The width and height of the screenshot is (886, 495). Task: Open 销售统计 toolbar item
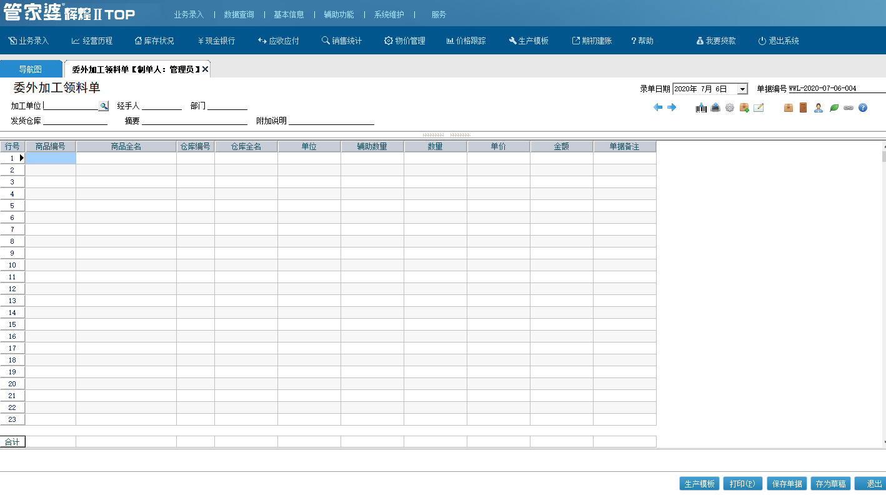tap(342, 41)
